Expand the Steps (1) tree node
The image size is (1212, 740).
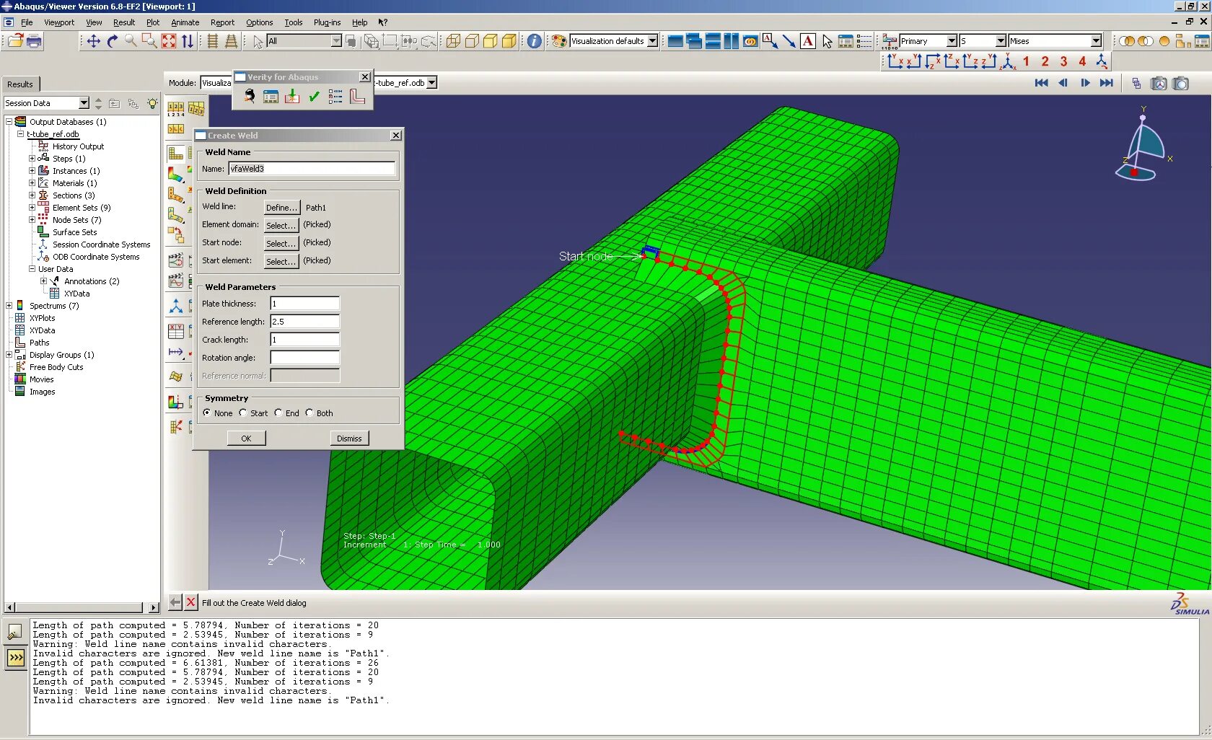(x=32, y=159)
